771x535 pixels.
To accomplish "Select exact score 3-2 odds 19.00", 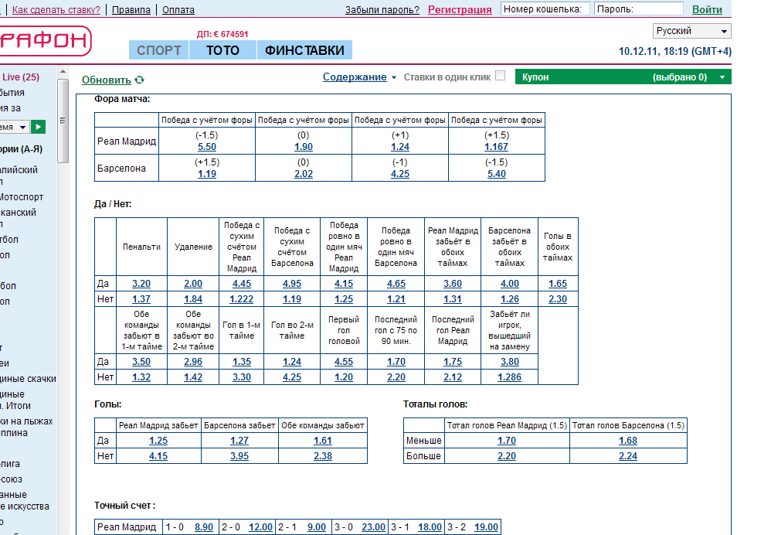I will (486, 527).
